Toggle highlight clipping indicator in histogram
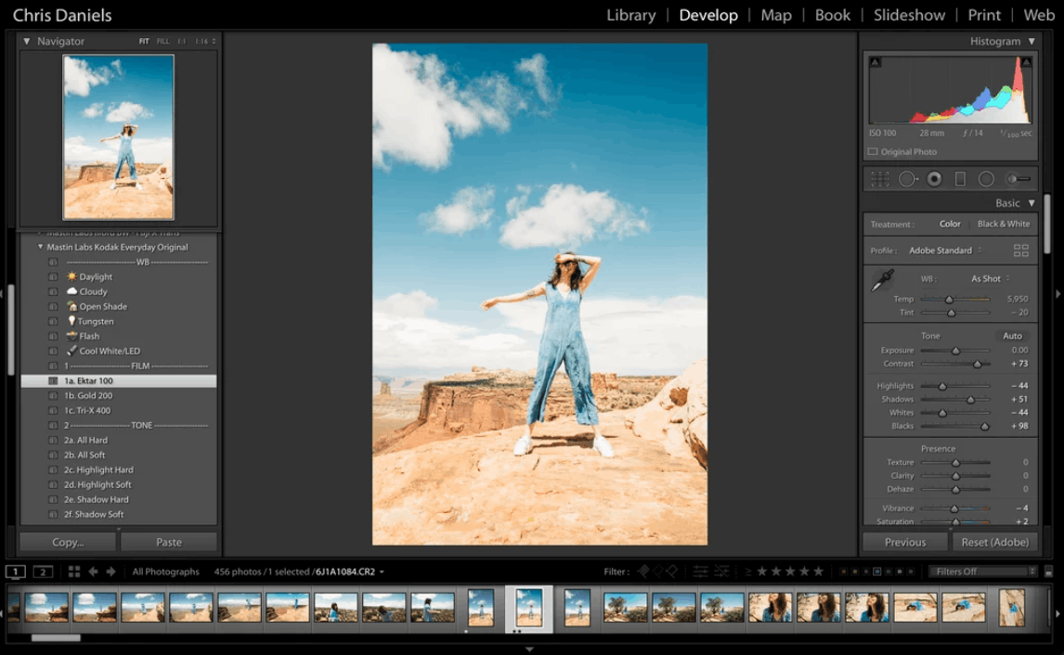Screen dimensions: 1064x655 pos(1026,62)
